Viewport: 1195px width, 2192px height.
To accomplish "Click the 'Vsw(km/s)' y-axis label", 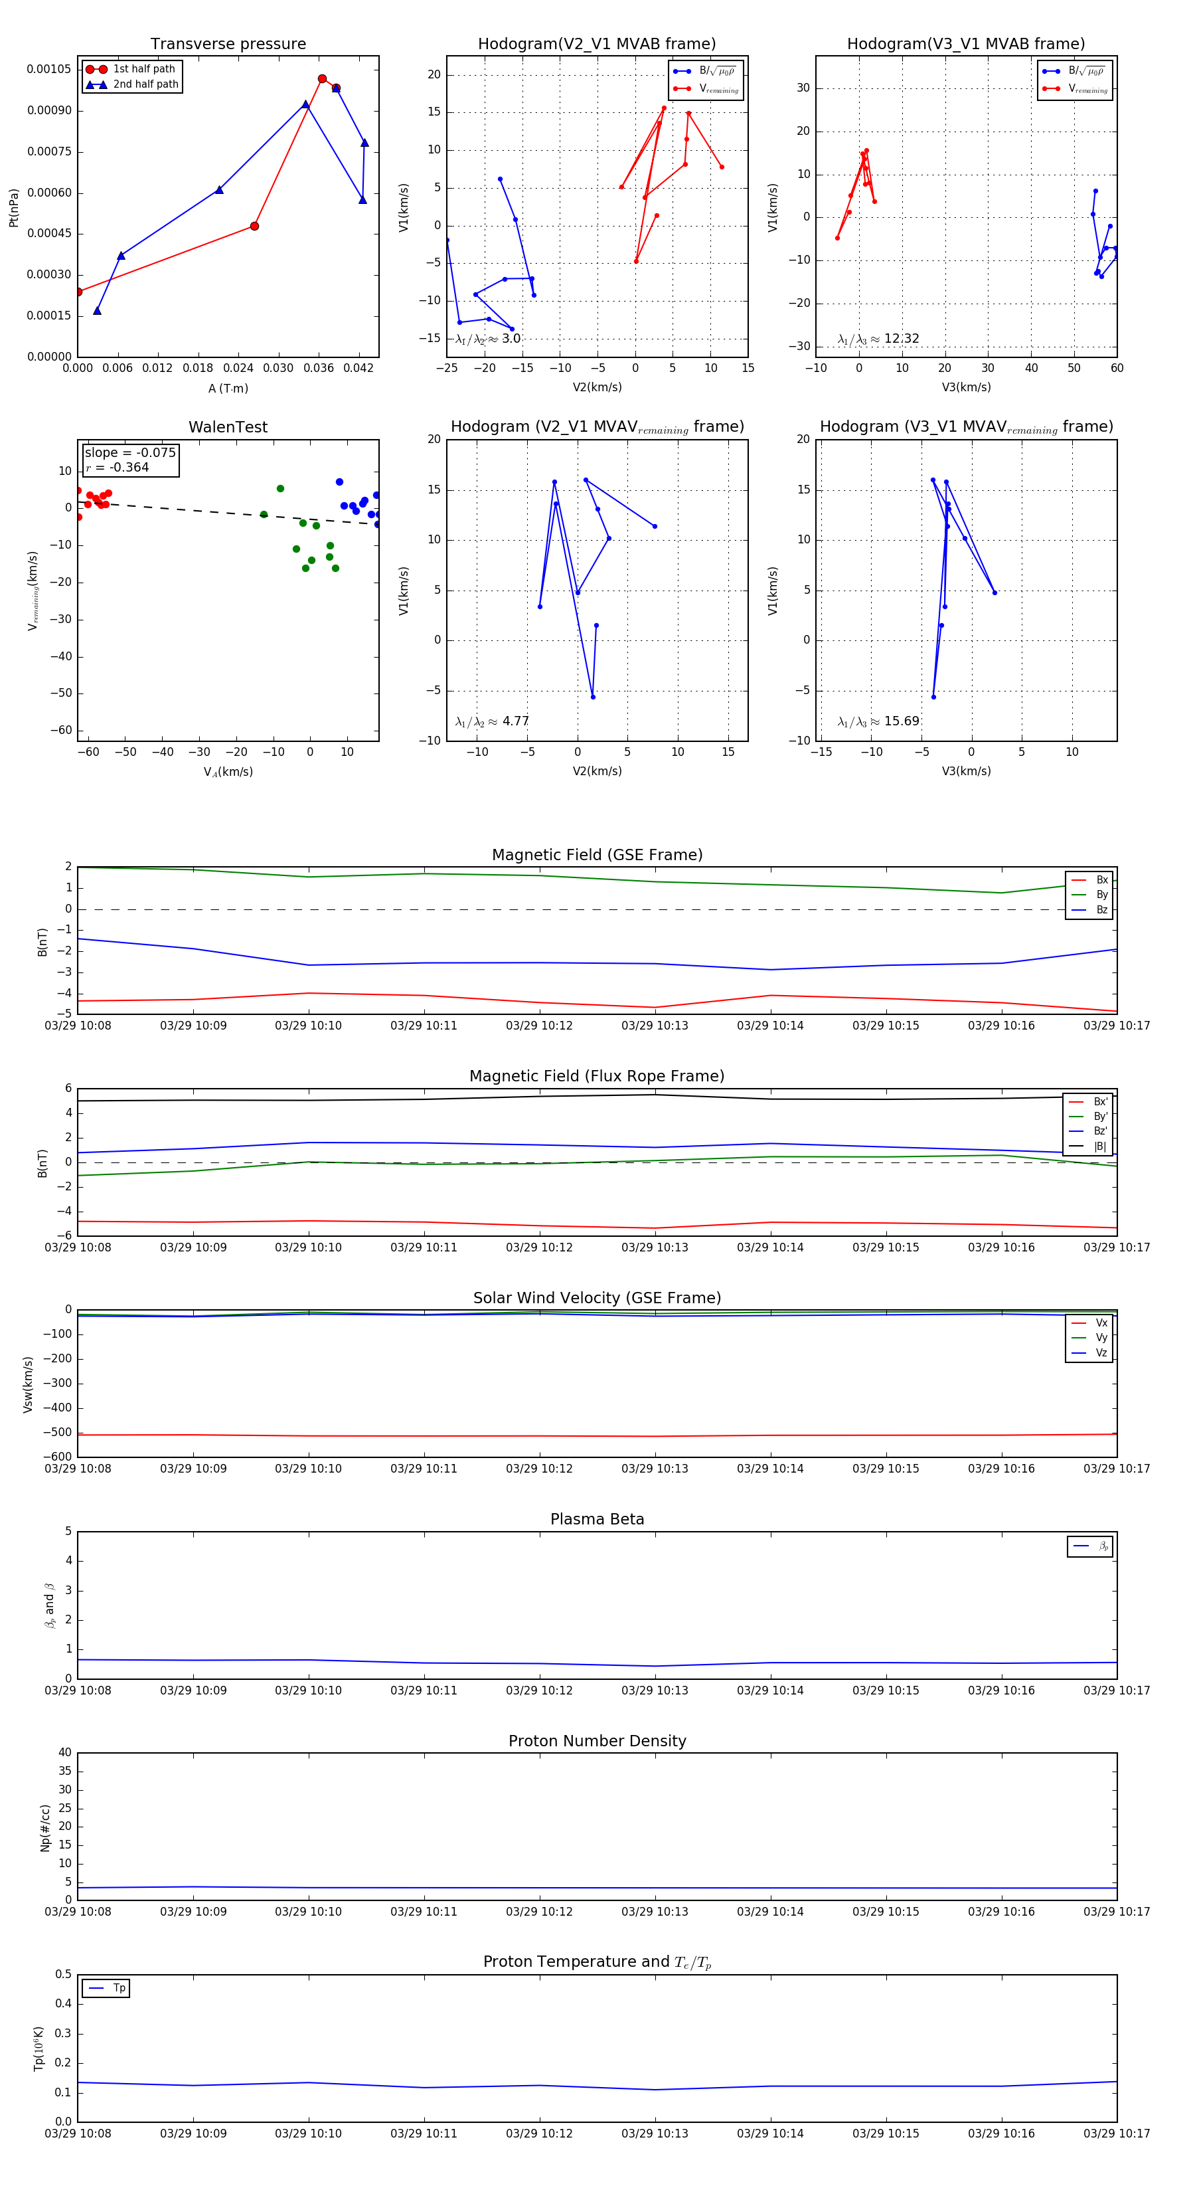I will point(28,1384).
